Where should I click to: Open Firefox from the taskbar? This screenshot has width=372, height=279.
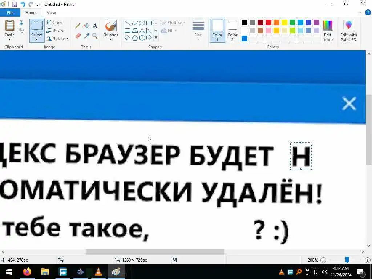[x=27, y=272]
